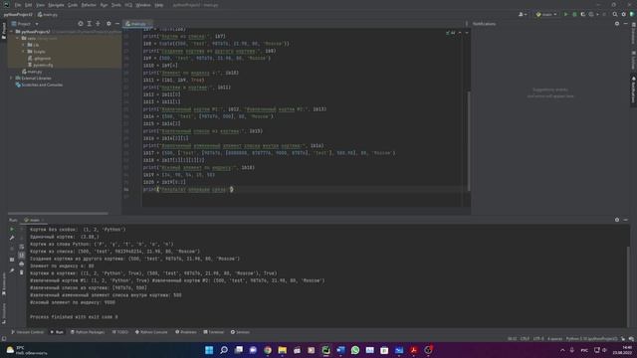Select the main.py editor tab
Screen dimensions: 637x358
pyautogui.click(x=137, y=24)
